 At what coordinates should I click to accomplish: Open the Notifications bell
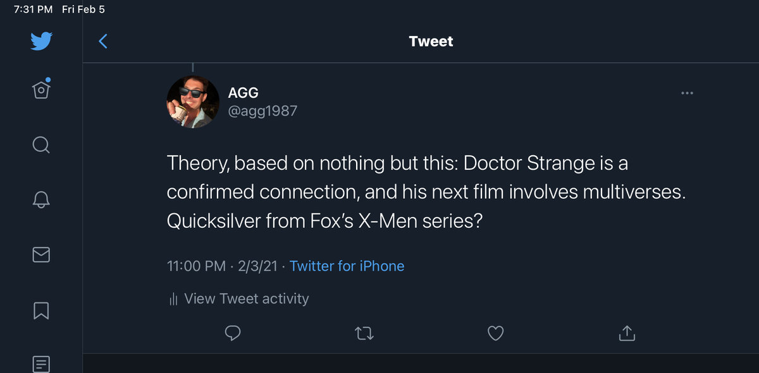click(x=41, y=199)
